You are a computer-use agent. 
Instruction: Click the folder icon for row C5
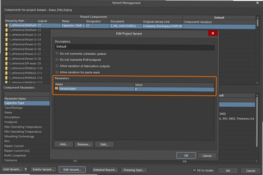coord(7,45)
